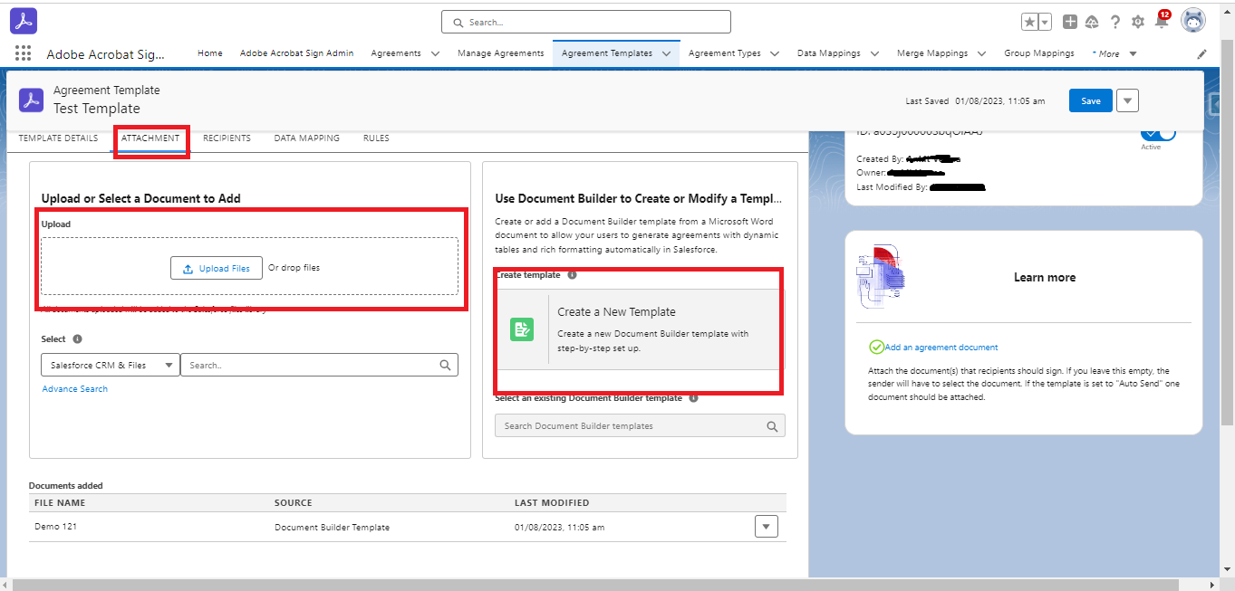This screenshot has width=1235, height=591.
Task: Open the Agreement Types dropdown chevron
Action: coord(775,53)
